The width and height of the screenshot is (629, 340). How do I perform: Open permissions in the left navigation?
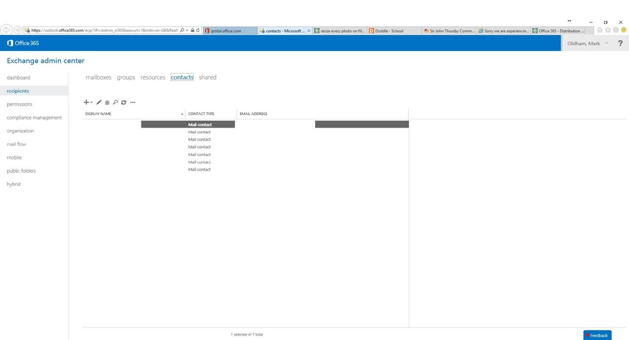pos(19,104)
